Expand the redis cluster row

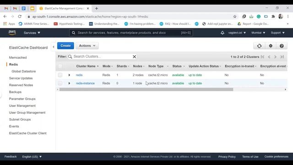69,75
